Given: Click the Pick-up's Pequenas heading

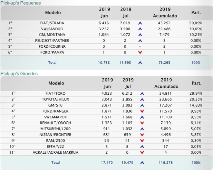Looking at the screenshot, I should tap(21, 3).
